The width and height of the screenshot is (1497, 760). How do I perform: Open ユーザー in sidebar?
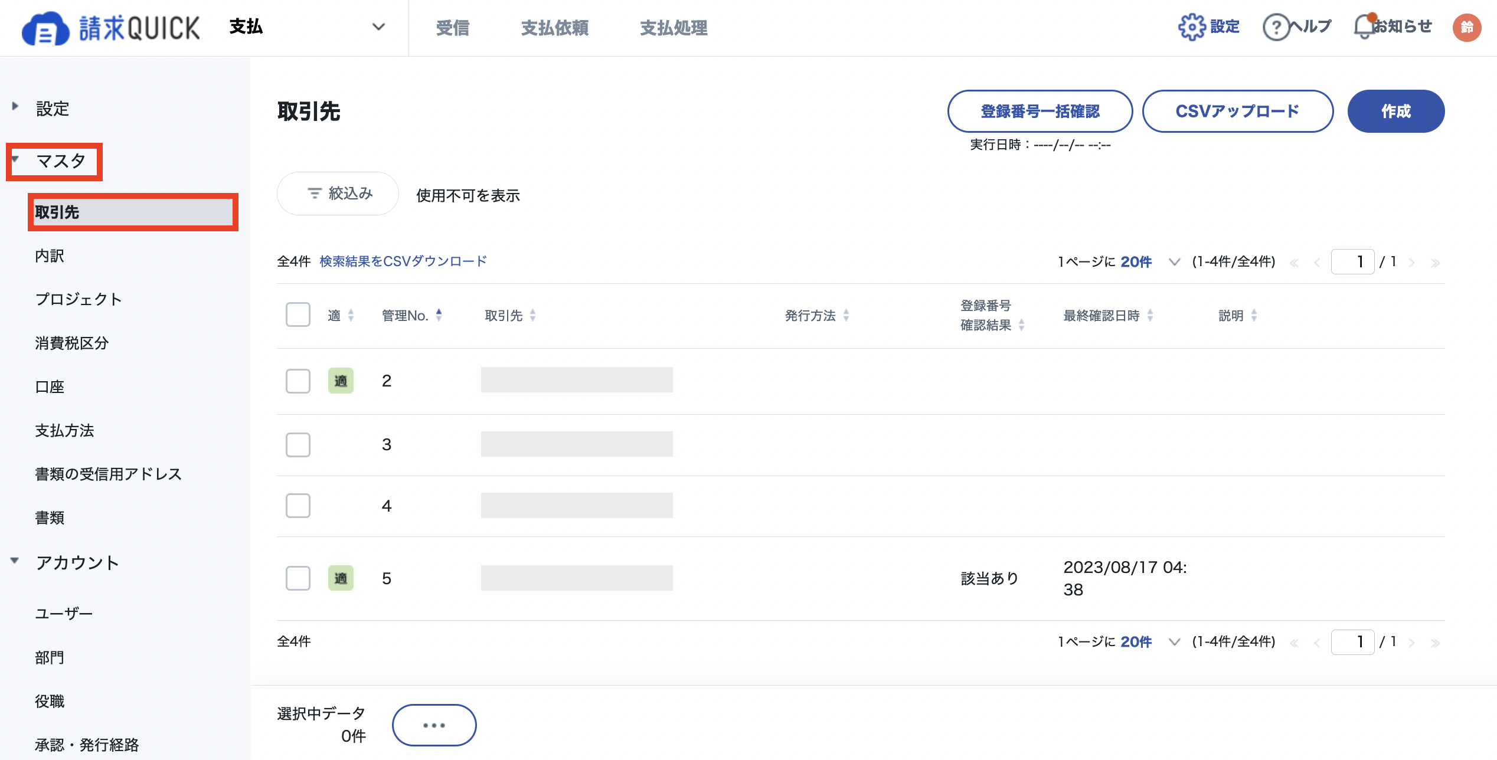tap(64, 614)
